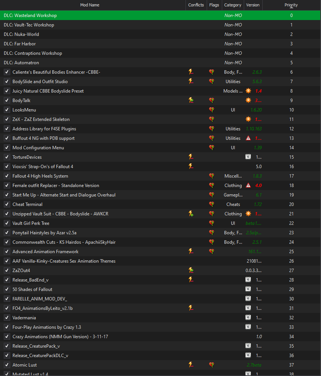Disable the Advanced Animation Framework checkbox
The image size is (321, 376).
pos(7,252)
